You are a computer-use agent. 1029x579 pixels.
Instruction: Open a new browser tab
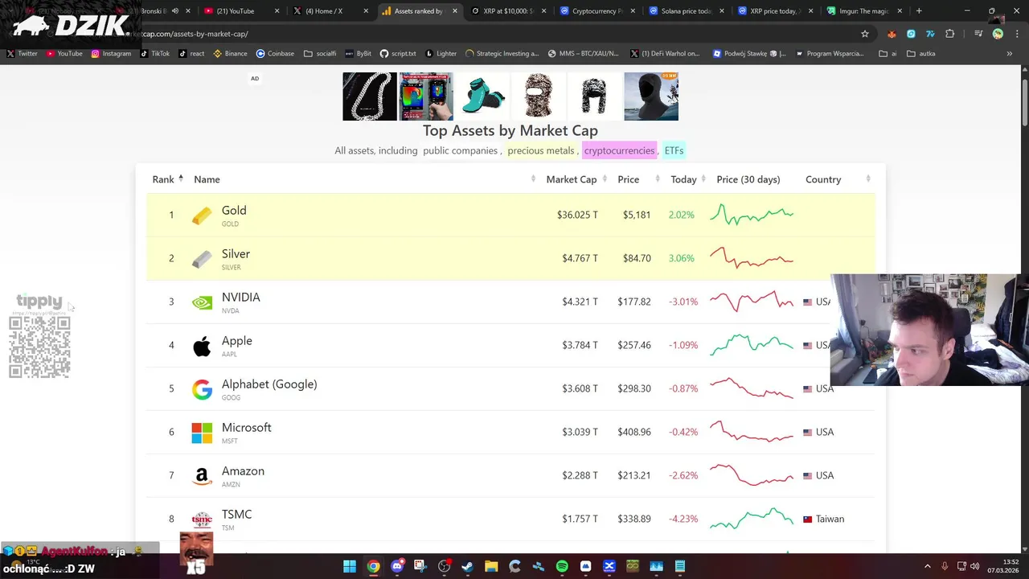[919, 11]
